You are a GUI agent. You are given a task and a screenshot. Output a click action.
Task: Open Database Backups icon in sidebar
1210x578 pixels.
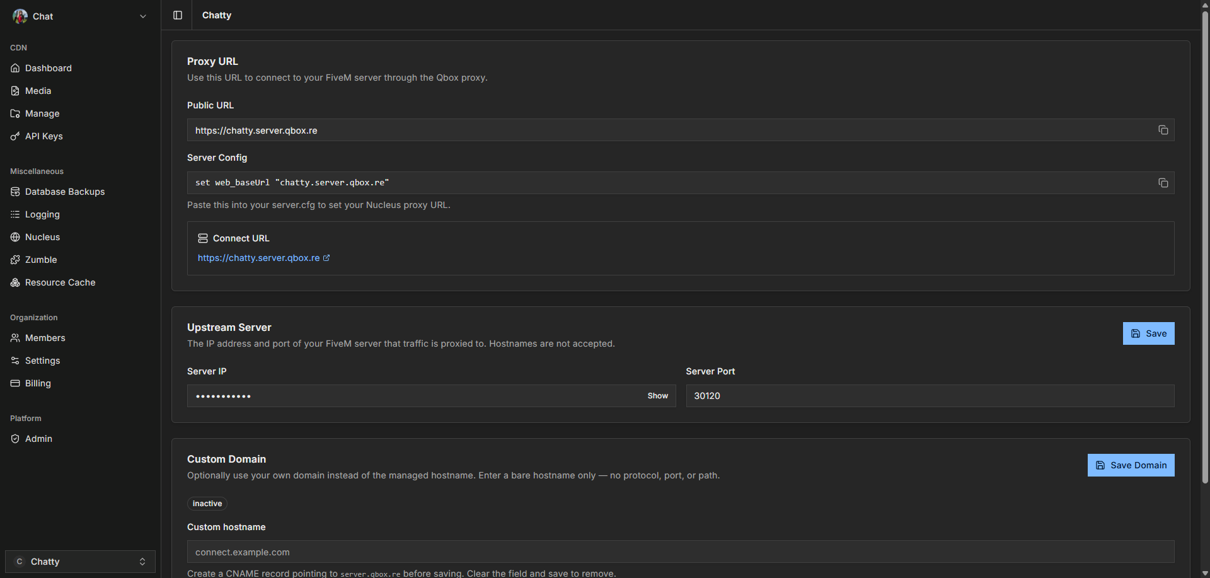15,192
